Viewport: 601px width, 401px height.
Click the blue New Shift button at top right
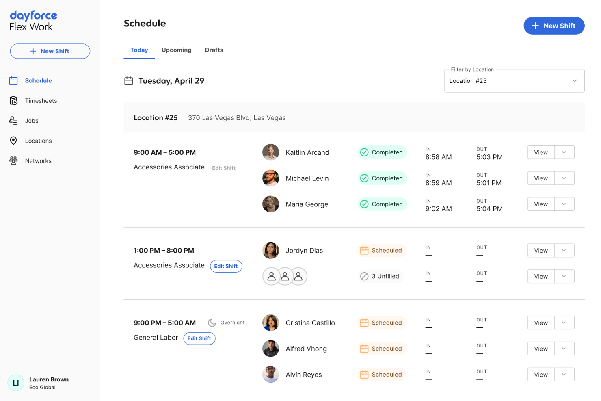coord(554,26)
